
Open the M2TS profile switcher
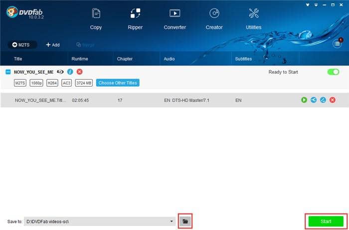pyautogui.click(x=22, y=45)
